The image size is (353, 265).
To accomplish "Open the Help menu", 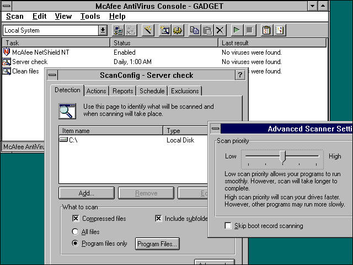I will coord(117,16).
